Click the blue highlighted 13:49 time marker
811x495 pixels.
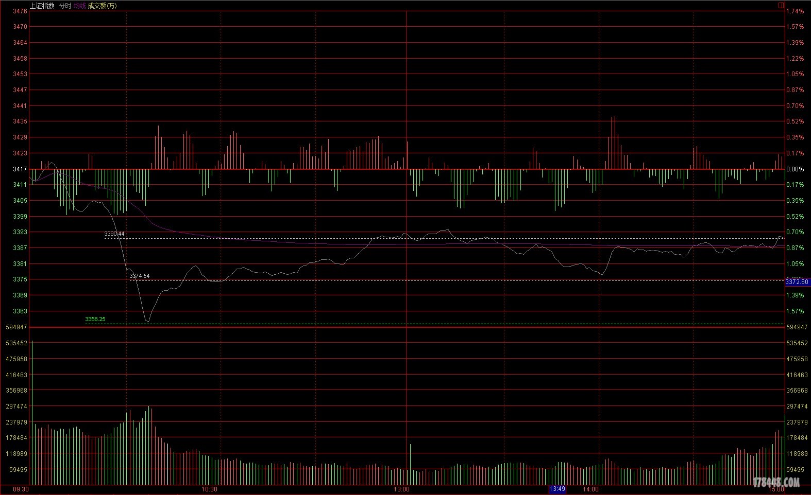(557, 489)
